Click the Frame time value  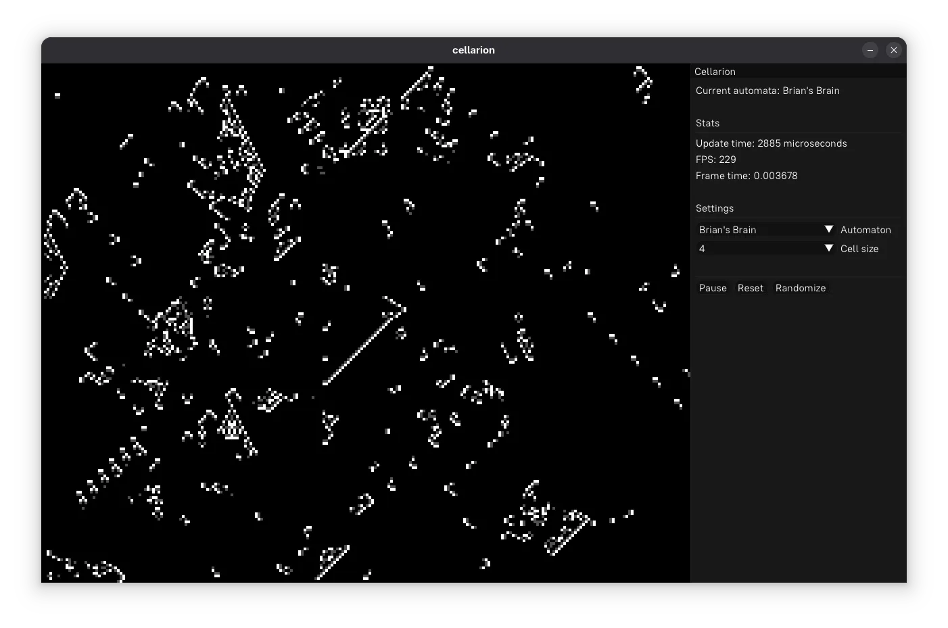746,176
